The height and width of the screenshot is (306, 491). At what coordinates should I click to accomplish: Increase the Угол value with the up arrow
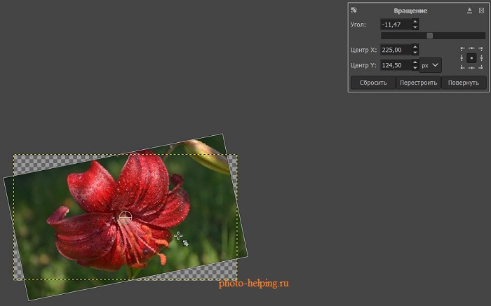[415, 22]
